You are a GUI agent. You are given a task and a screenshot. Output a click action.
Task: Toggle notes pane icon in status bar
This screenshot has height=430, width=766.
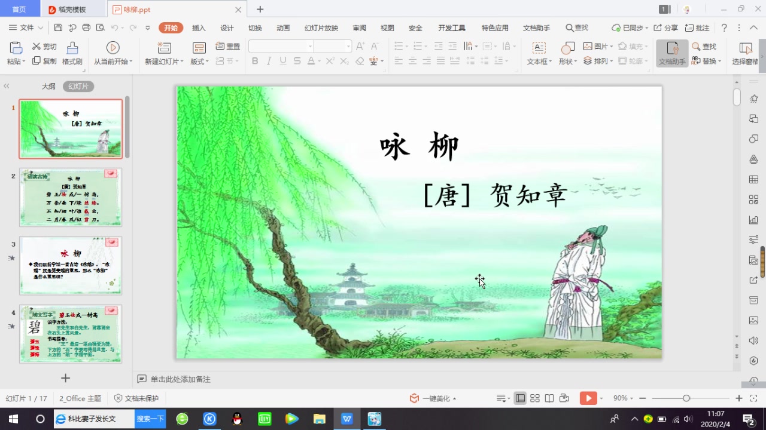501,398
